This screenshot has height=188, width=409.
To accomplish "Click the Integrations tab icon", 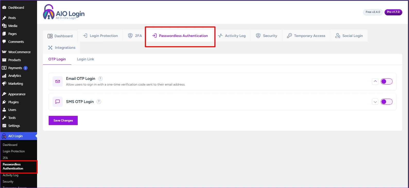I will [50, 48].
